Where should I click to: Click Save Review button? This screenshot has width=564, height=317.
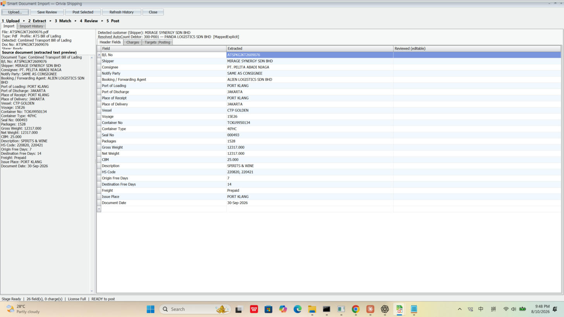(47, 12)
